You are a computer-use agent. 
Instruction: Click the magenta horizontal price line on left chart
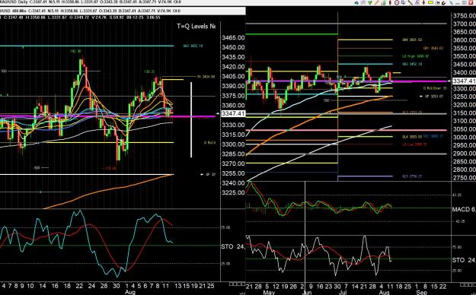pyautogui.click(x=108, y=116)
